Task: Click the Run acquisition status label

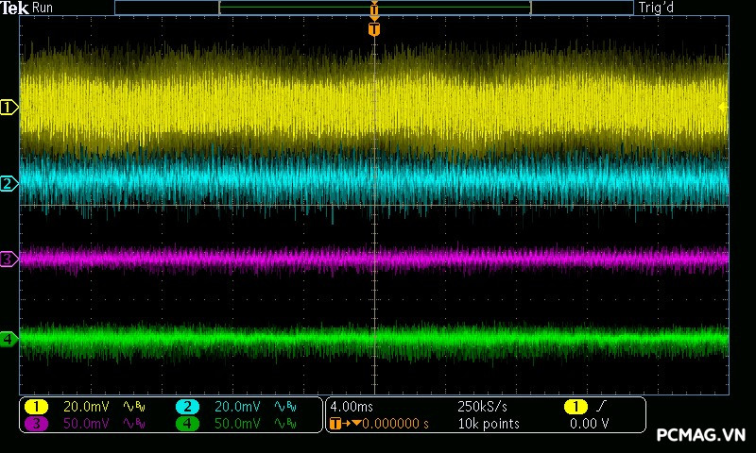Action: pos(43,8)
